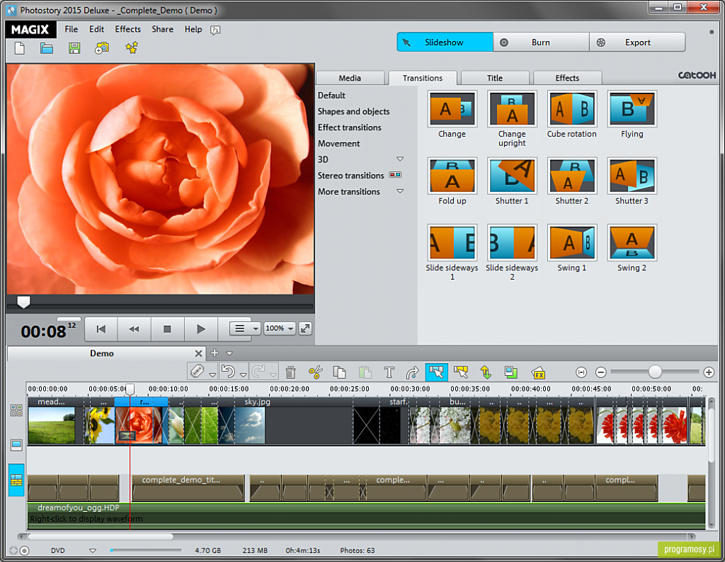Cut with the scissors icon

pyautogui.click(x=315, y=372)
